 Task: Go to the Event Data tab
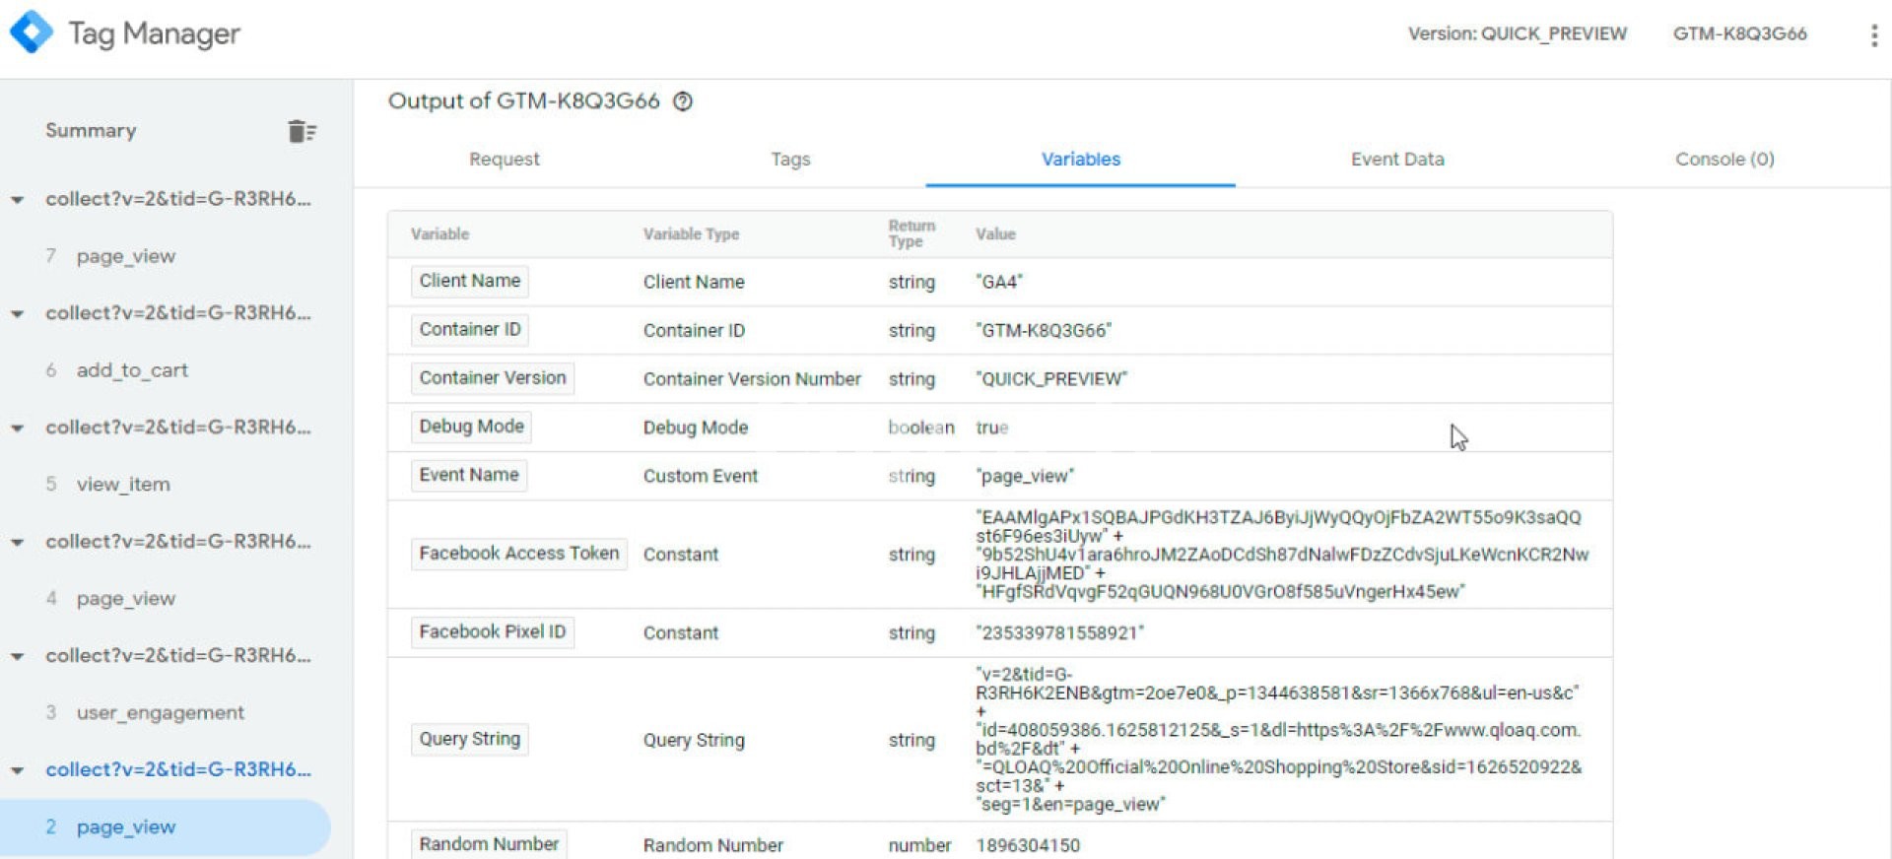1396,160
